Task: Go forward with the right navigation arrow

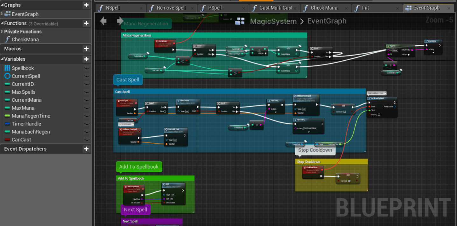Action: (x=120, y=21)
